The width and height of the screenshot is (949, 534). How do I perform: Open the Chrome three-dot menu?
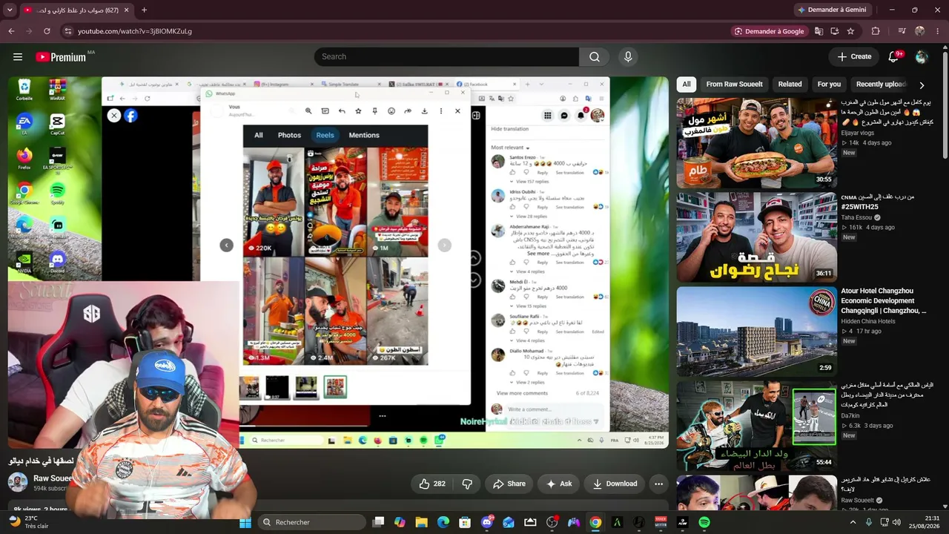937,31
